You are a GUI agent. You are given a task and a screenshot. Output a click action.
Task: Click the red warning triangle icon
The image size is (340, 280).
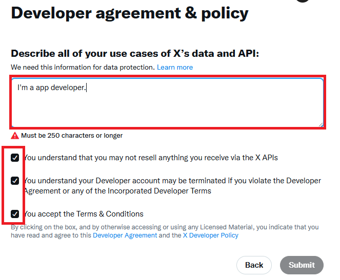(x=15, y=136)
